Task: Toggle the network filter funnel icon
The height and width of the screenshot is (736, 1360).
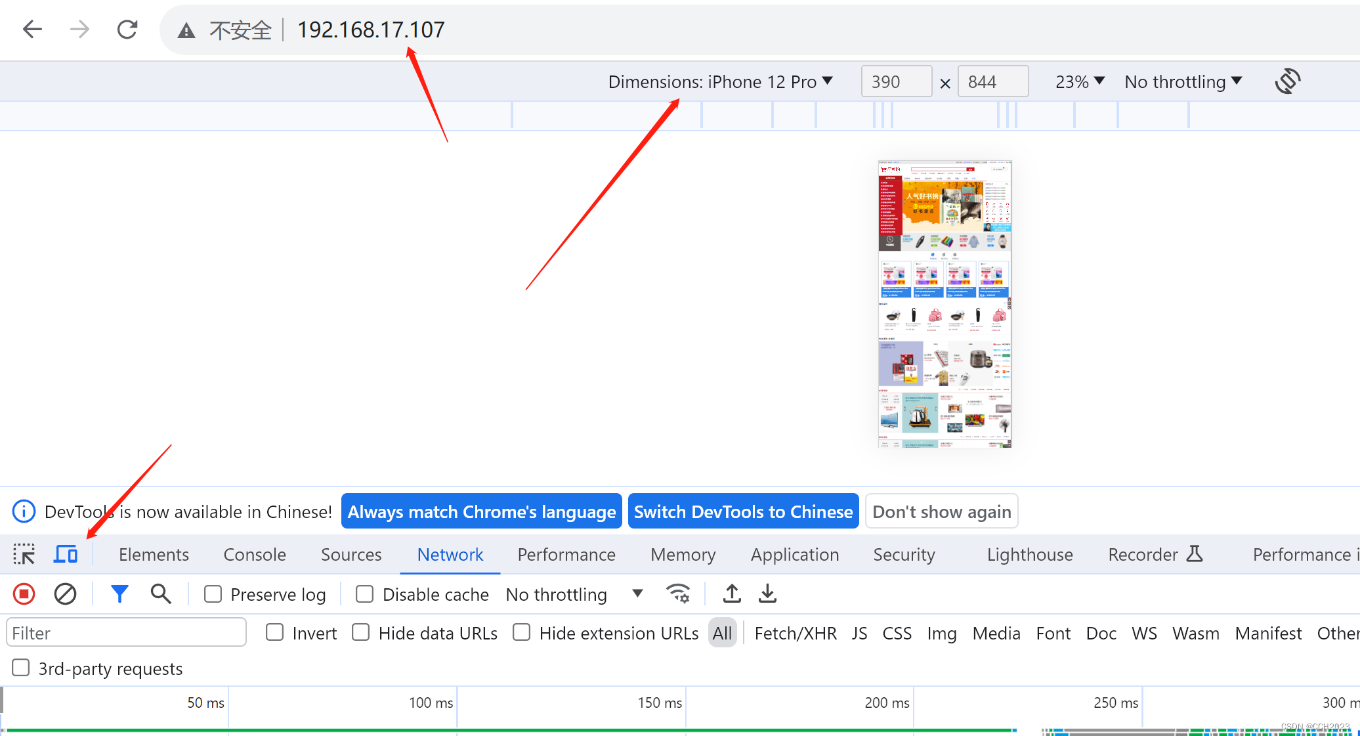Action: [119, 594]
